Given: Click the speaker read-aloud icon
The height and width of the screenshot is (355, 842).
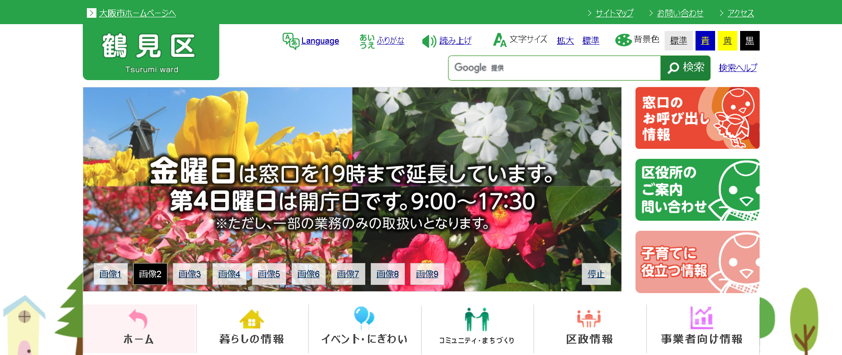Looking at the screenshot, I should pos(429,41).
